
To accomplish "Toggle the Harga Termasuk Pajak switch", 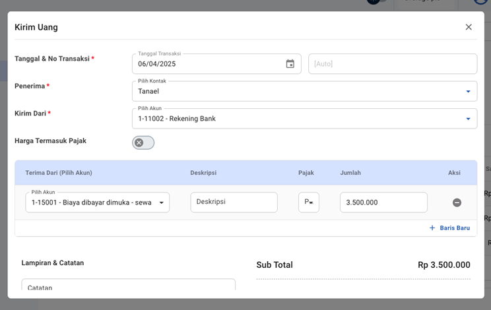I will [x=143, y=142].
